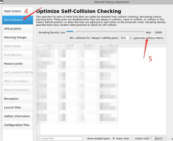The width and height of the screenshot is (173, 141).
Task: Open Author Information page
Action: [x=18, y=116]
